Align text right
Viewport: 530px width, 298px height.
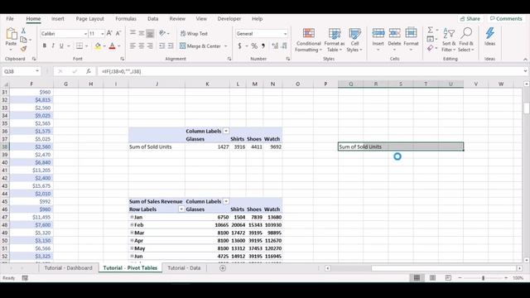pos(150,46)
